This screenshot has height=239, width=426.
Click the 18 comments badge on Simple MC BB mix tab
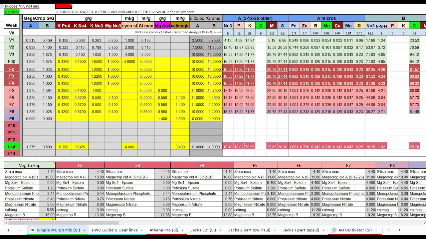click(32, 230)
